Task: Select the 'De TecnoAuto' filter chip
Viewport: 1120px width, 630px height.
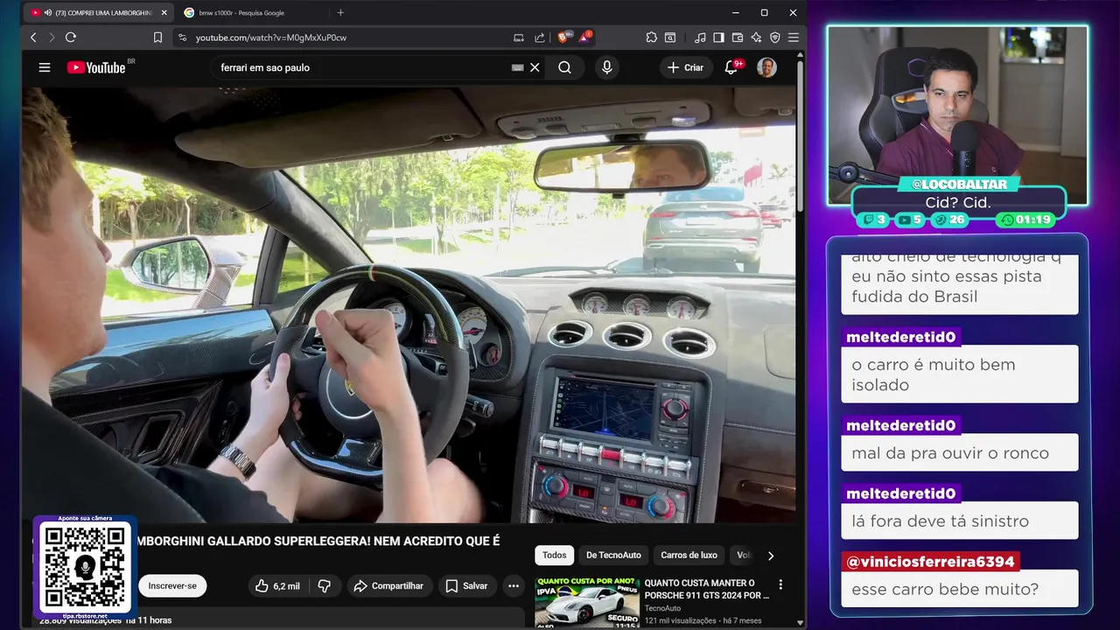Action: point(613,555)
